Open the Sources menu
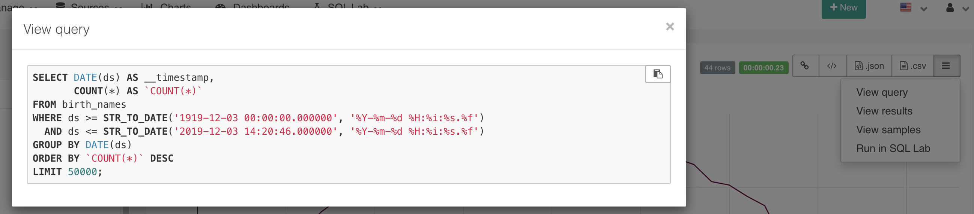 coord(89,6)
